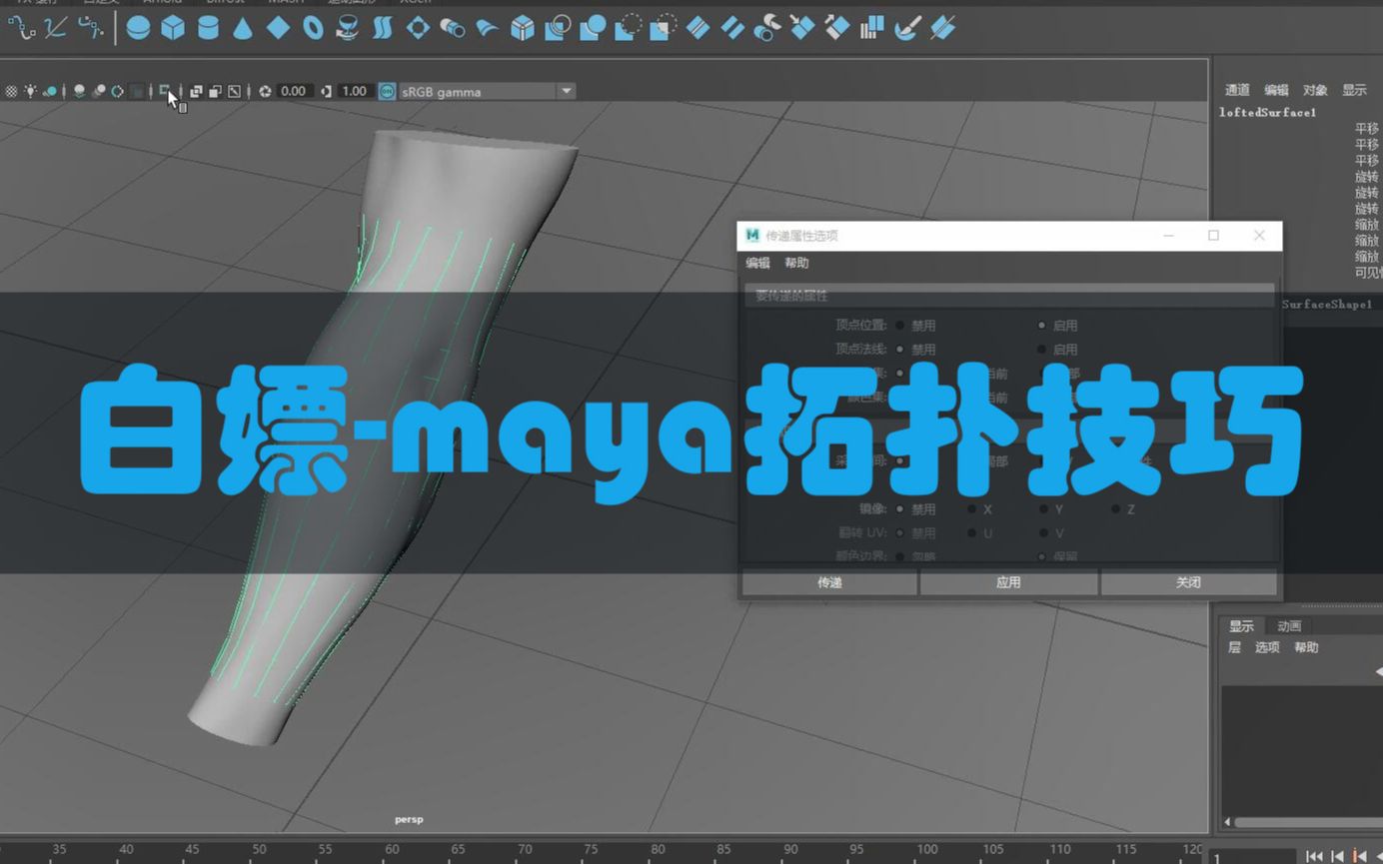Image resolution: width=1383 pixels, height=864 pixels.
Task: Set flip UV (翻转 UV) option to U
Action: (972, 533)
